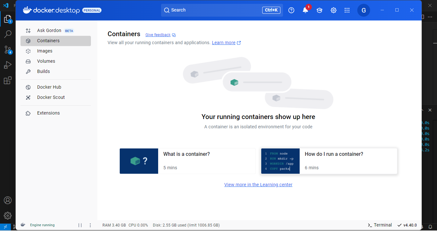This screenshot has width=437, height=231.
Task: Click the CPU 0.00% status text
Action: (138, 225)
